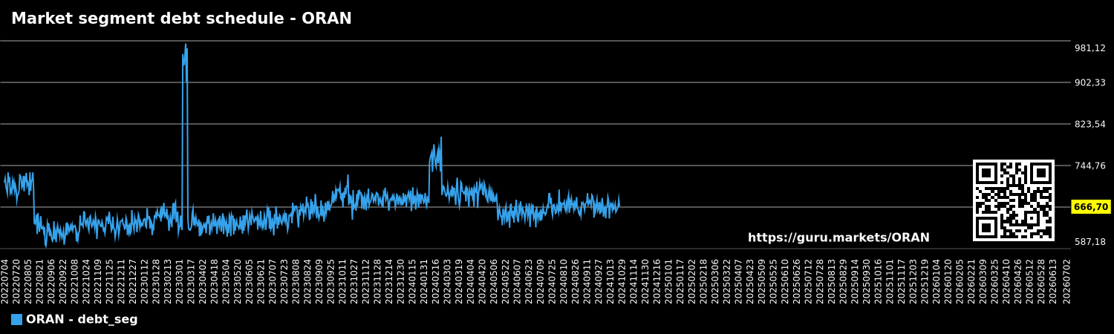Click the 20230112 date label on the x-axis
This screenshot has width=1114, height=334.
point(145,281)
